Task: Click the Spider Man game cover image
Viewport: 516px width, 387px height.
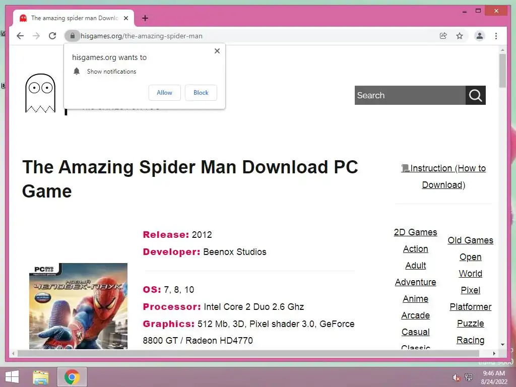Action: click(78, 306)
